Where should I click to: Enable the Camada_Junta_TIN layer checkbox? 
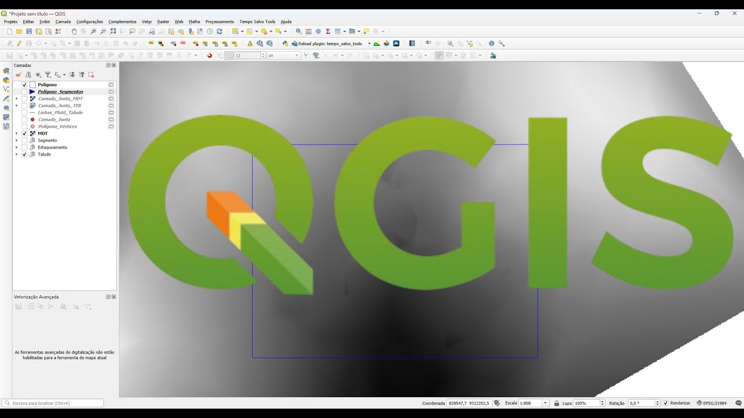(24, 106)
